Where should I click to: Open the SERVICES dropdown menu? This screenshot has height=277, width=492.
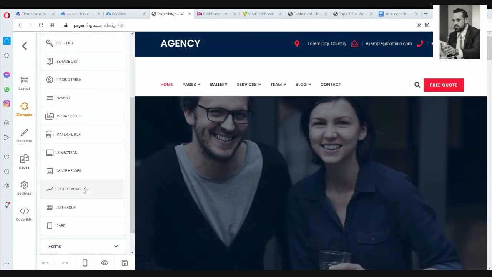click(249, 85)
